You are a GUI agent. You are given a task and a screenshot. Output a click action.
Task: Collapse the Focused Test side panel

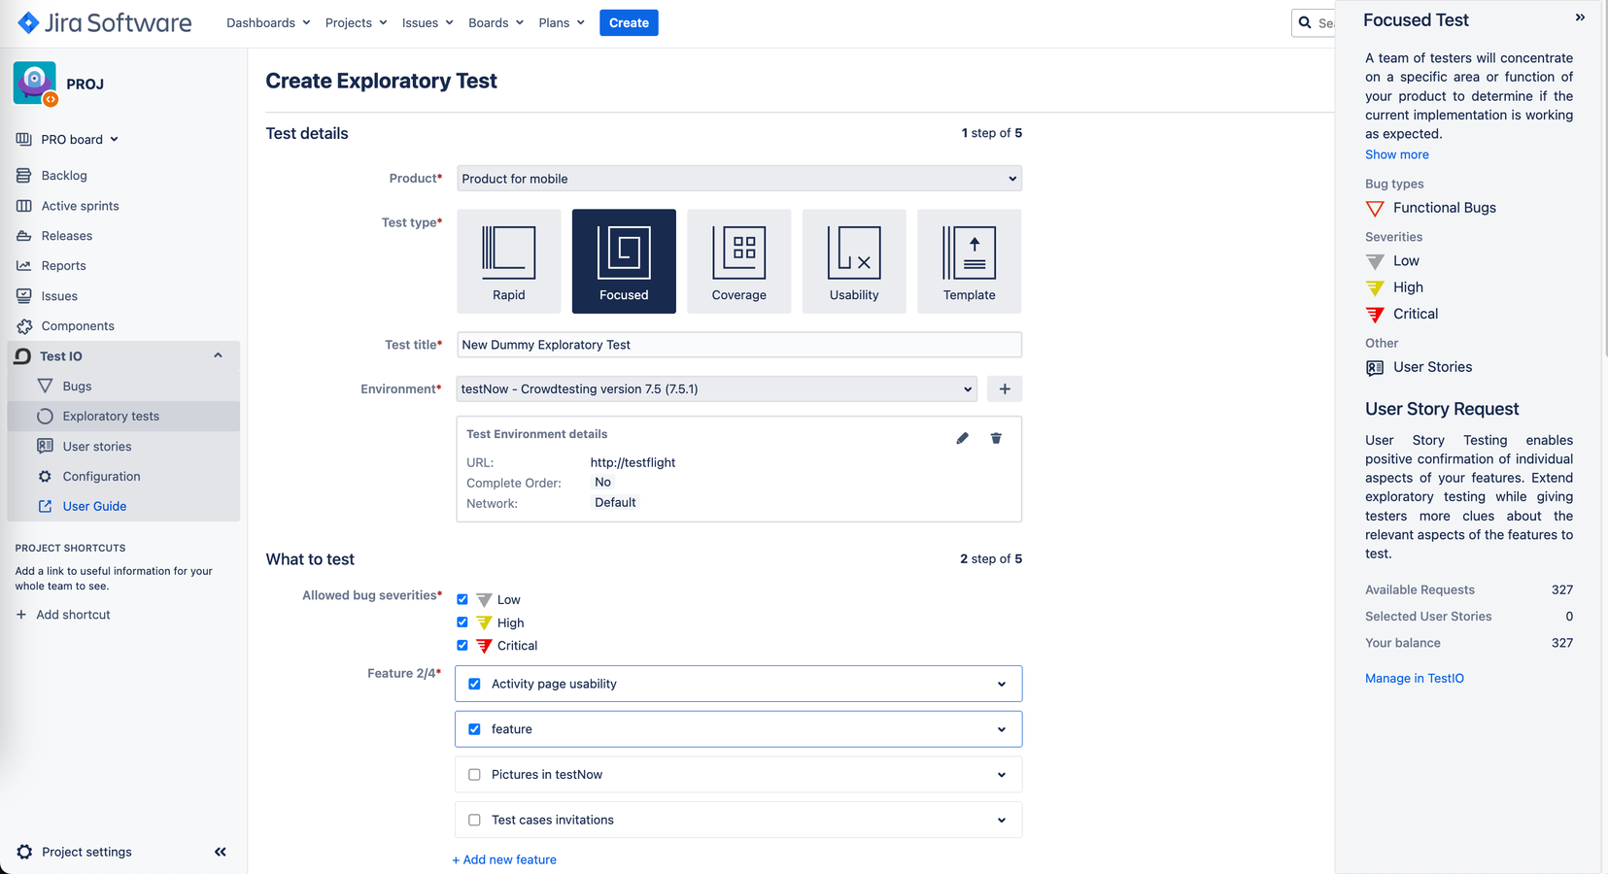[x=1580, y=17]
